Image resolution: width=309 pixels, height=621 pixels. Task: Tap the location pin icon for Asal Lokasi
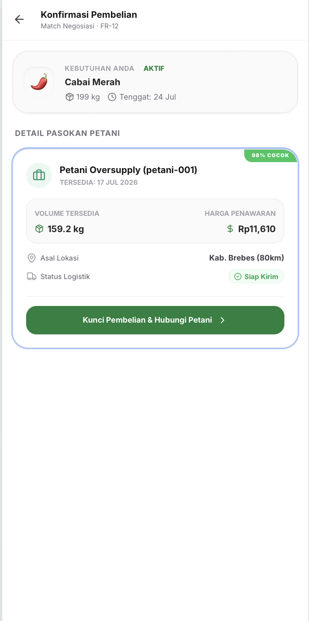[x=32, y=258]
